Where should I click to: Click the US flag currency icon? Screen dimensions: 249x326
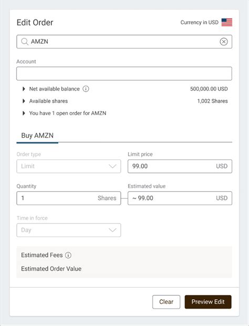(x=227, y=22)
